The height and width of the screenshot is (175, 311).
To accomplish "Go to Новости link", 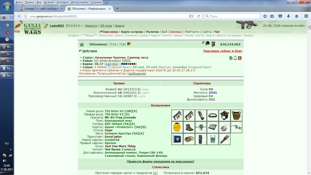I will point(91,25).
